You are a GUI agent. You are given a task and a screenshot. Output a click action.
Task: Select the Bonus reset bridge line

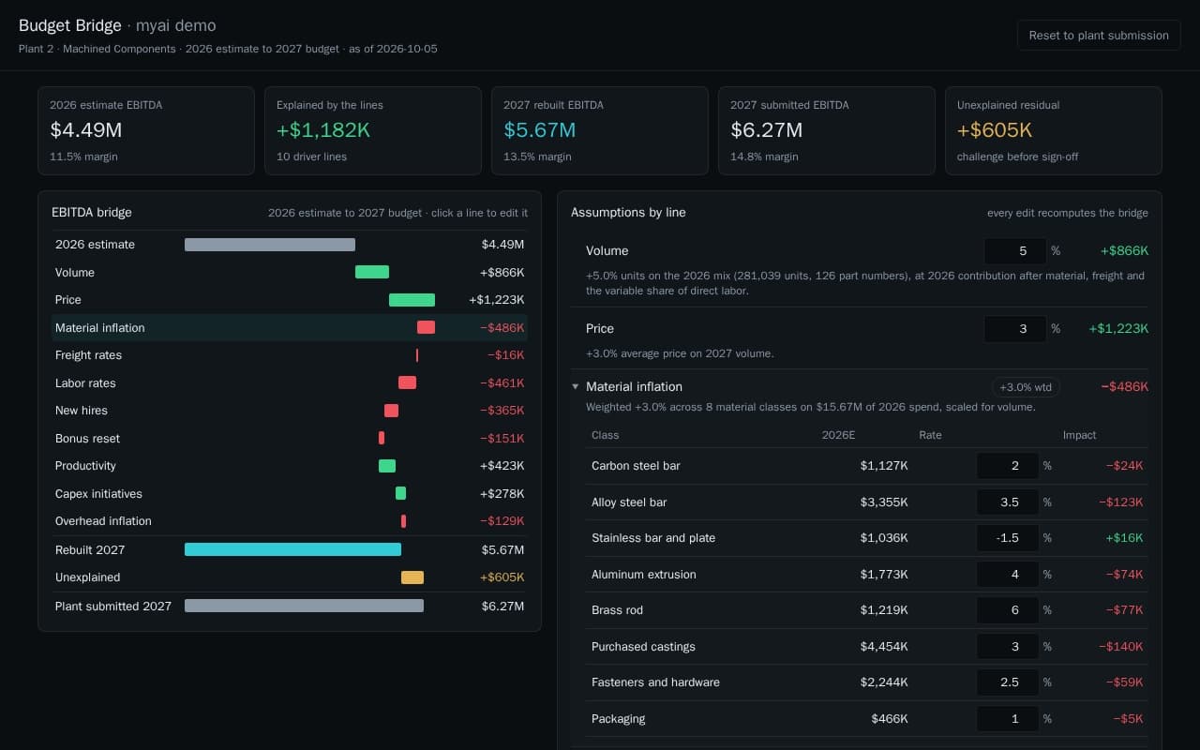pyautogui.click(x=290, y=438)
